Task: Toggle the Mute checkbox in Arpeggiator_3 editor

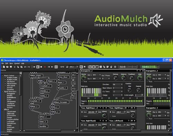Action: [82, 82]
